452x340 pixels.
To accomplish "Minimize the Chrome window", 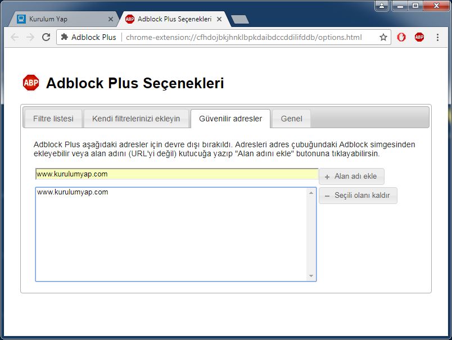I will (x=400, y=6).
